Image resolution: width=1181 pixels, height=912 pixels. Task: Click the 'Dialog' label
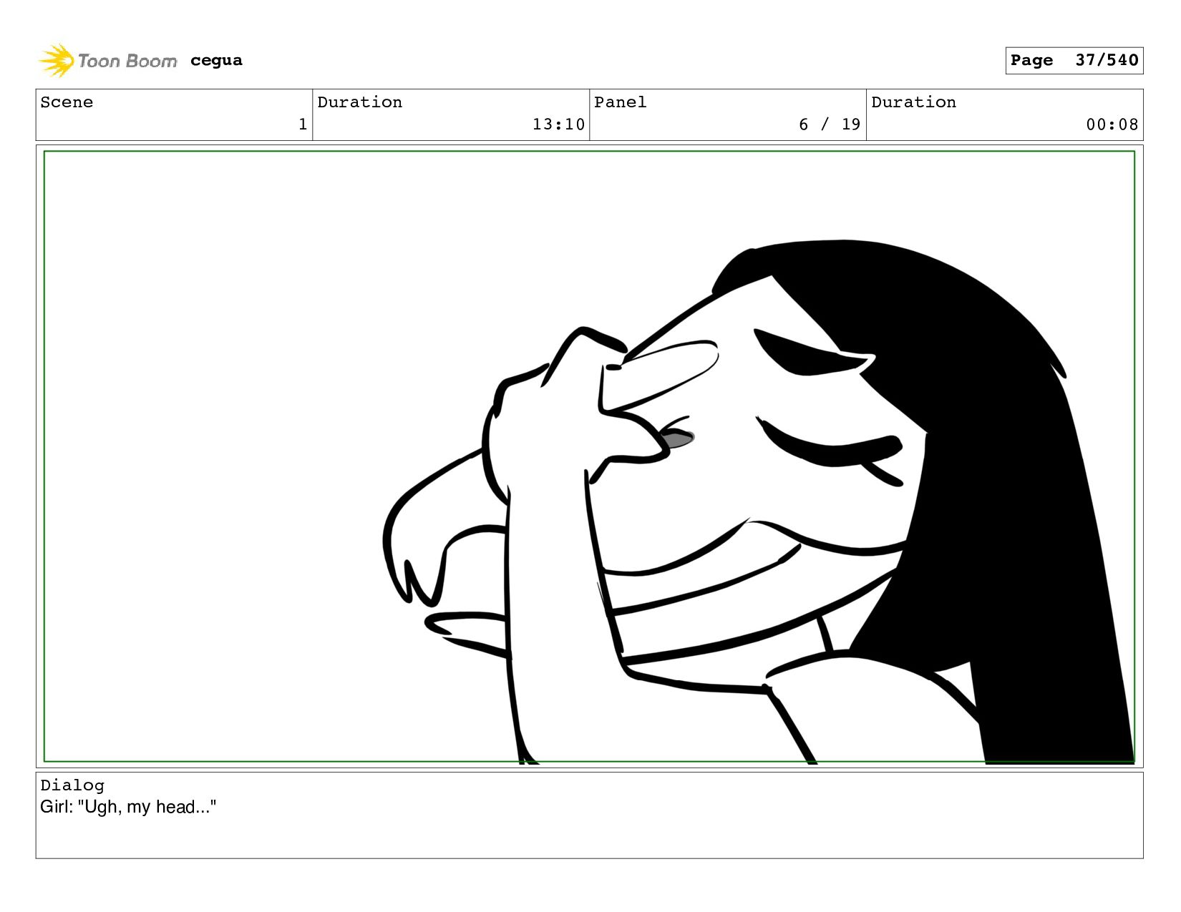72,785
